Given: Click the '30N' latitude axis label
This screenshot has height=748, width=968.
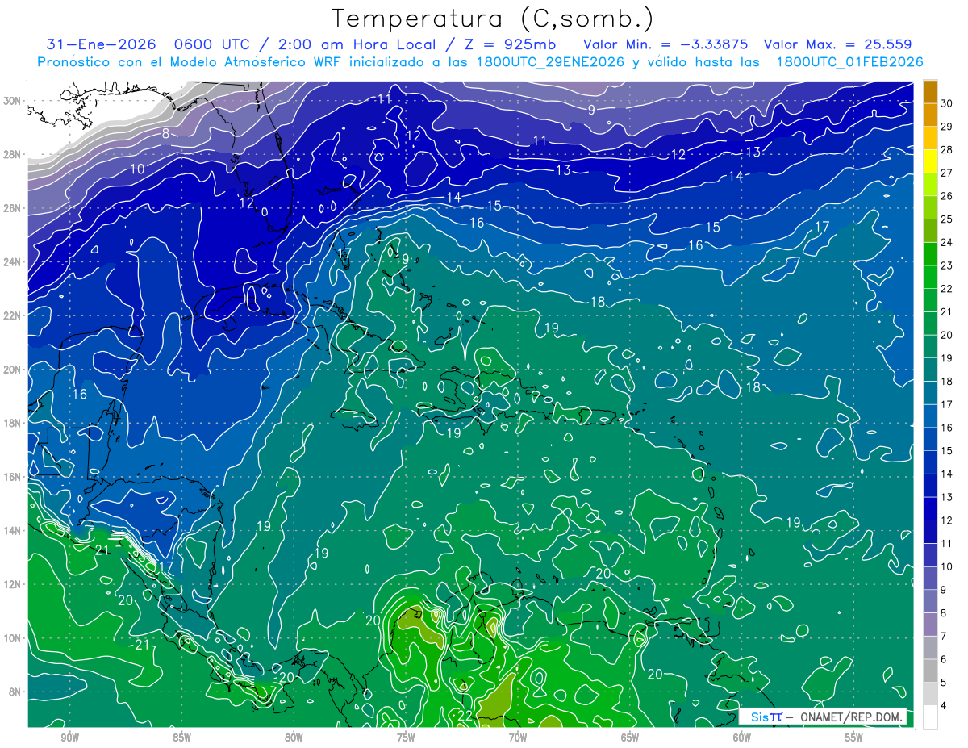Looking at the screenshot, I should pos(12,101).
